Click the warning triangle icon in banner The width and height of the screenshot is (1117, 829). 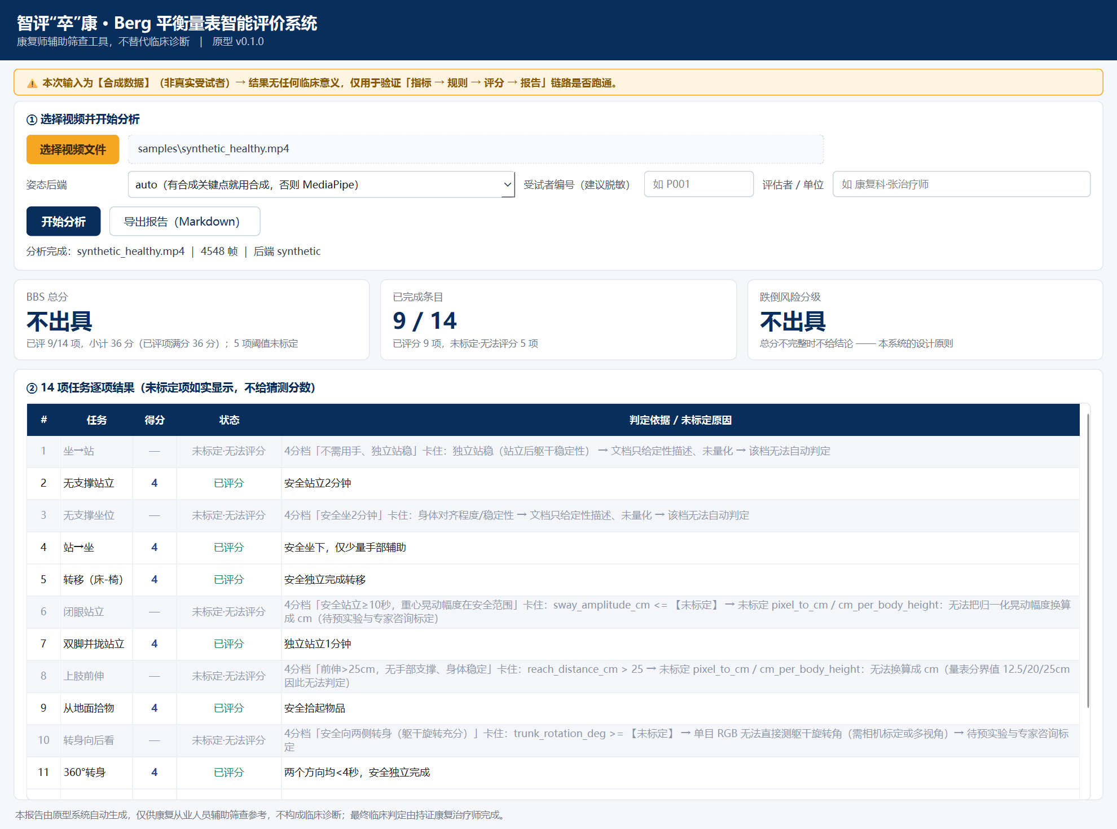[33, 83]
